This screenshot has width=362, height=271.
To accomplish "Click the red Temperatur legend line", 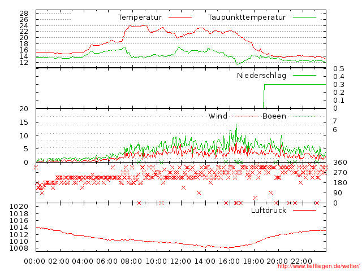I will point(180,18).
